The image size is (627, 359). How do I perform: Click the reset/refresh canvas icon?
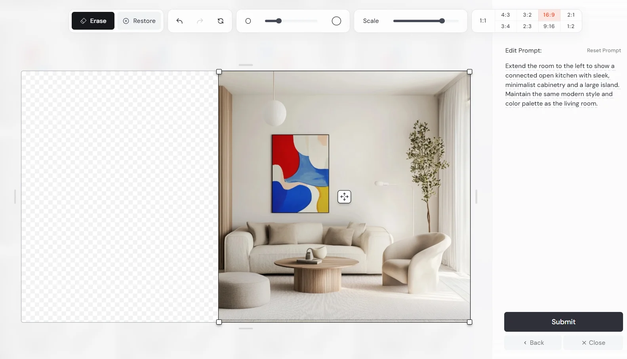(x=221, y=21)
